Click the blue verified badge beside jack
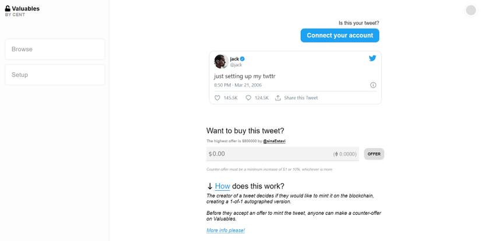 coord(243,59)
